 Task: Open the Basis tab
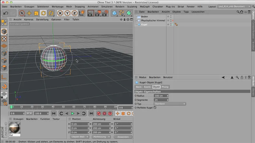(x=139, y=87)
